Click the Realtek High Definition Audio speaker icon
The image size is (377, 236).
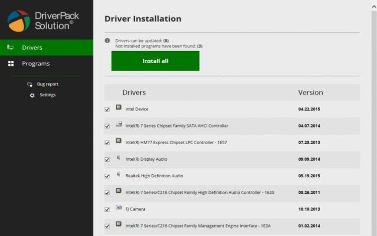pos(119,174)
